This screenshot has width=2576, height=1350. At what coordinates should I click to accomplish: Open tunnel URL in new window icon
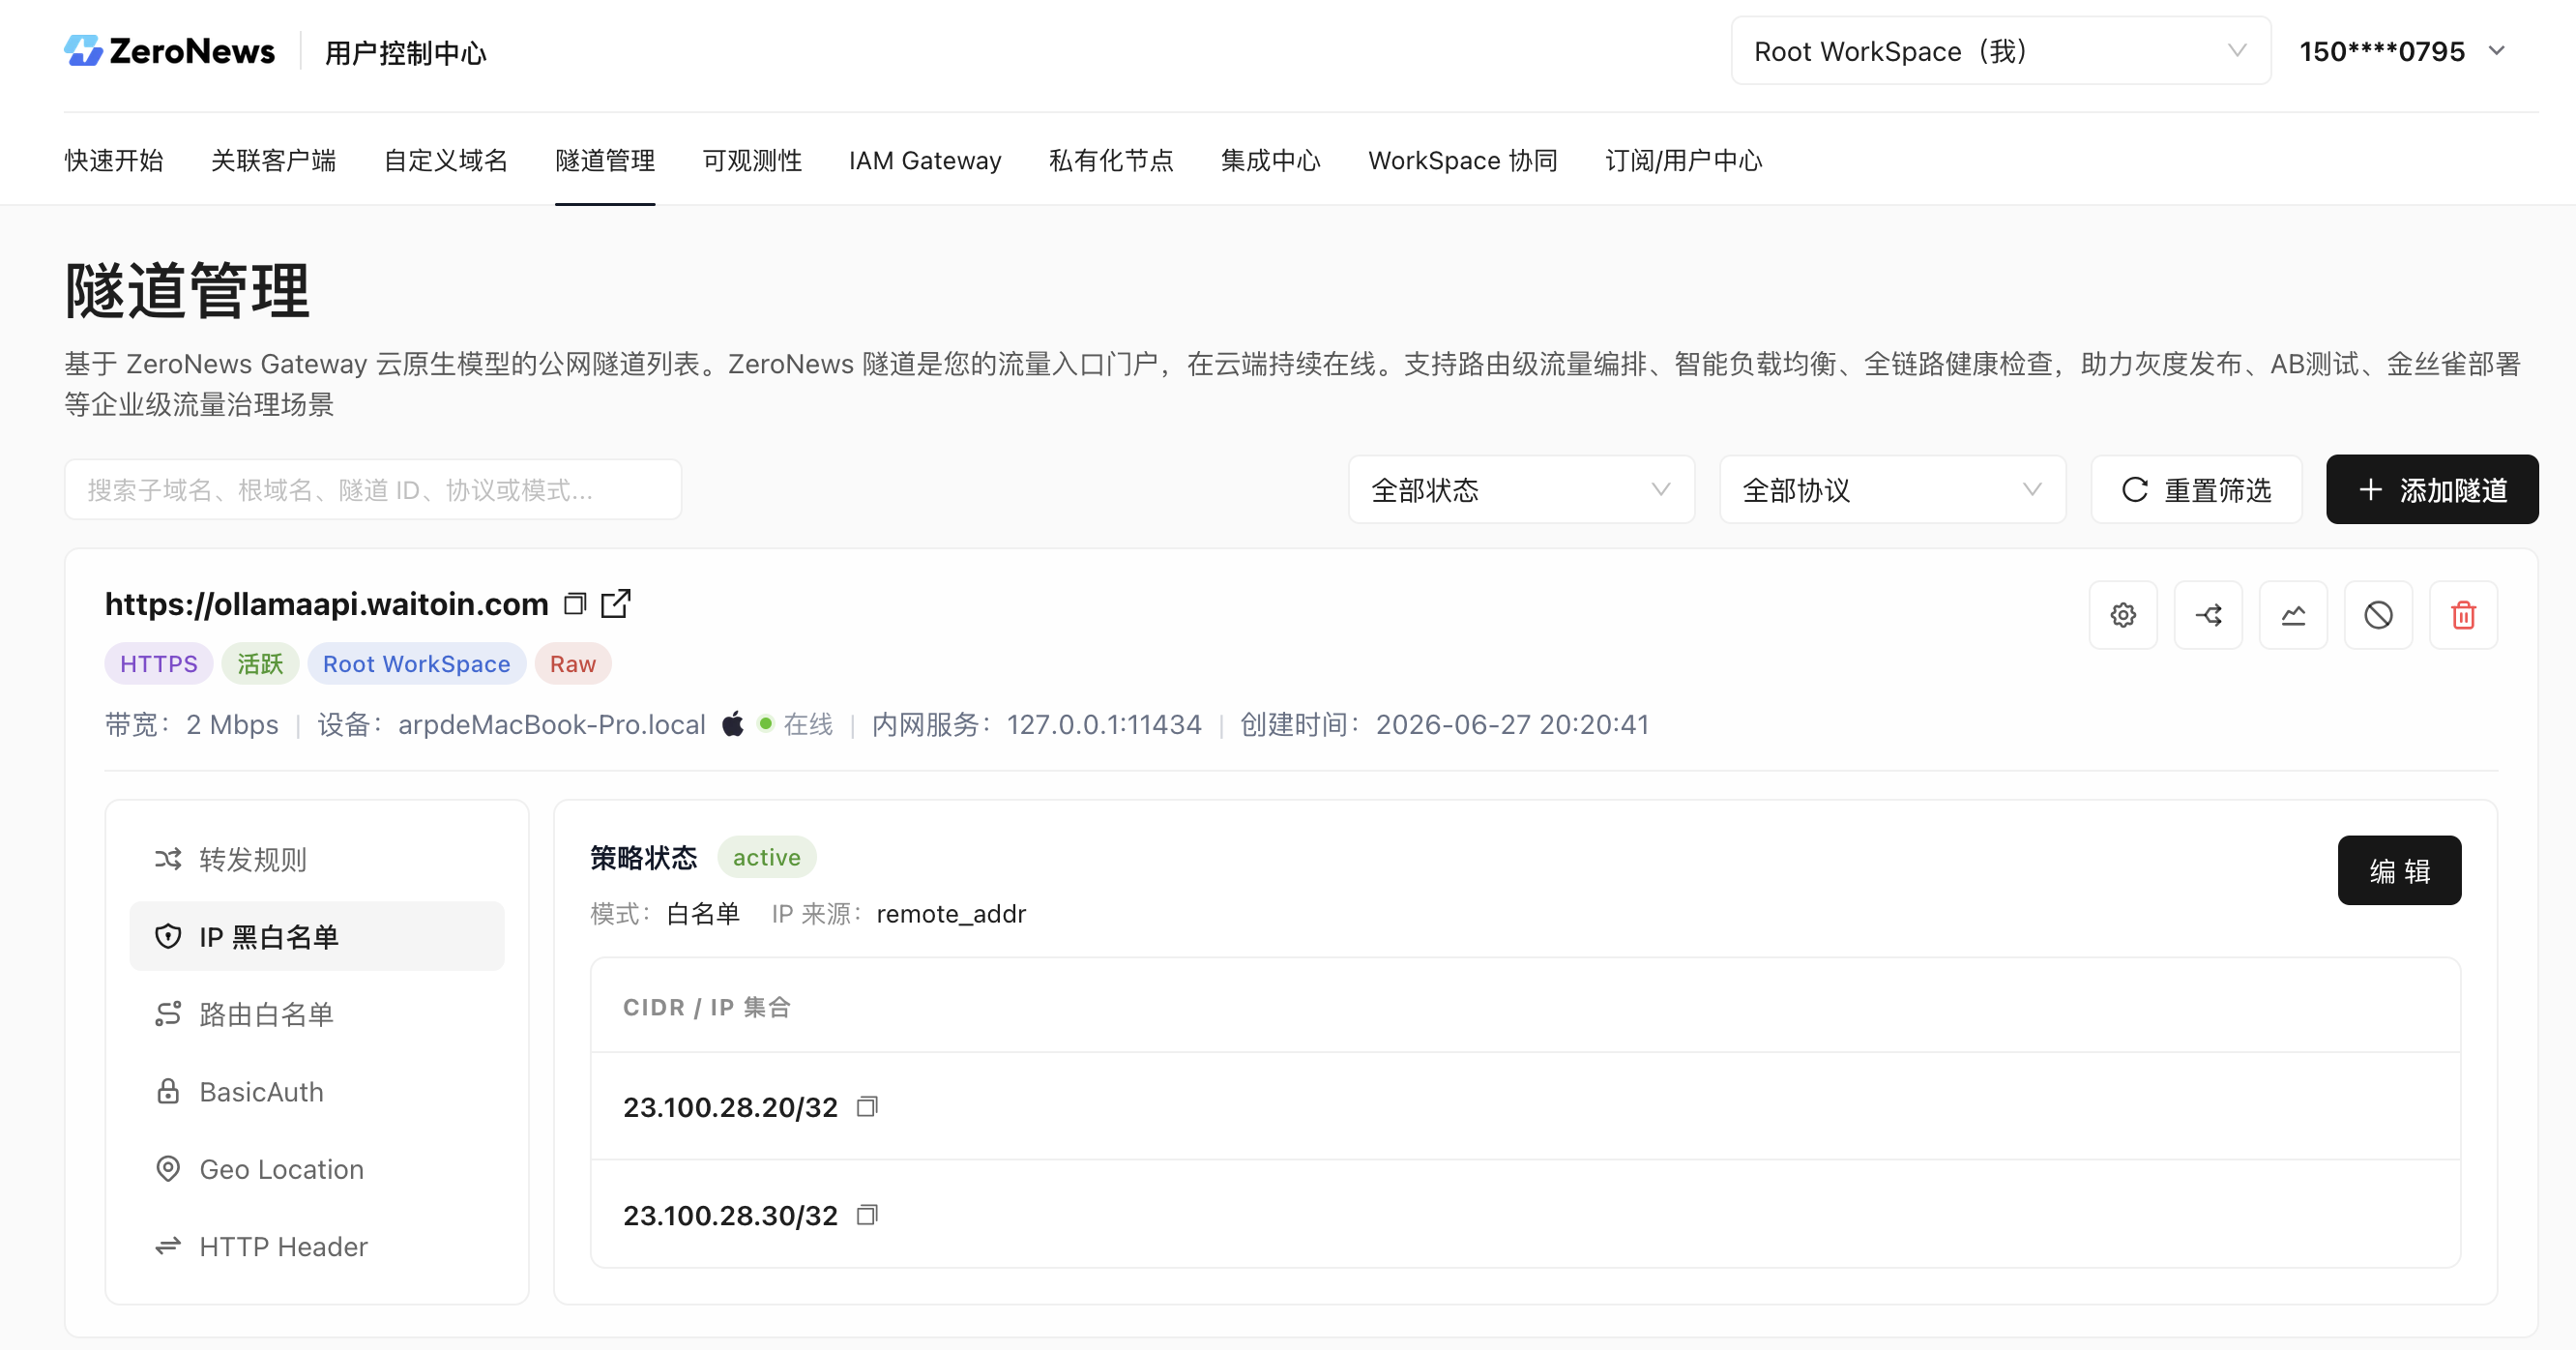click(x=616, y=603)
